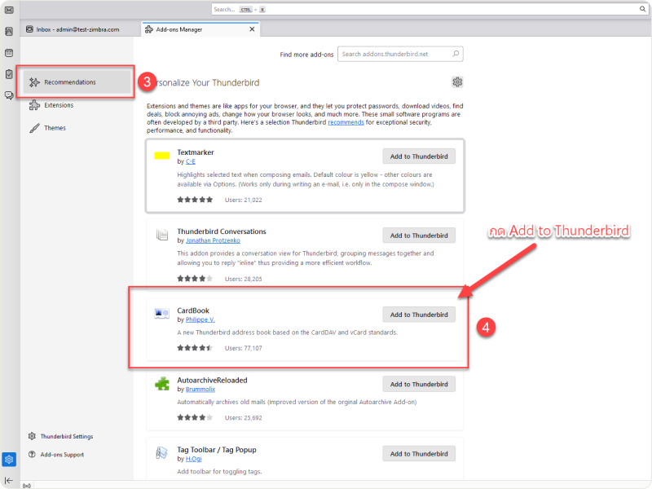This screenshot has width=652, height=489.
Task: Switch to the Inbox admin@test-zimbra.com tab
Action: point(77,29)
